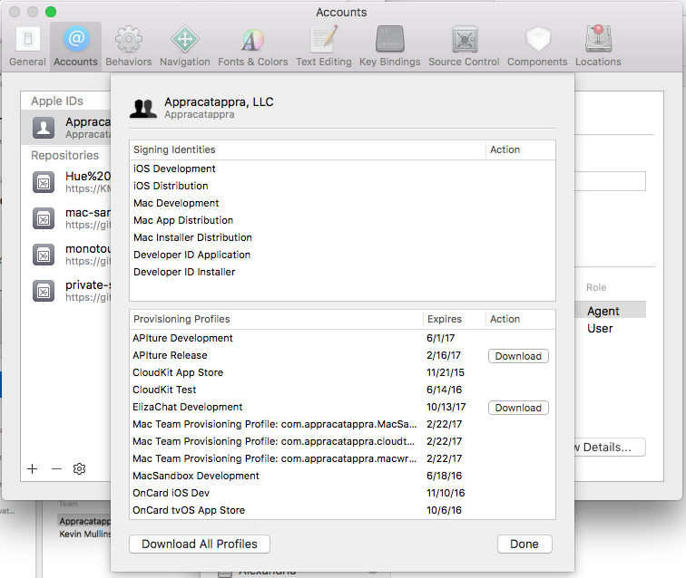
Task: Select the Developer ID Installer identity
Action: point(342,272)
